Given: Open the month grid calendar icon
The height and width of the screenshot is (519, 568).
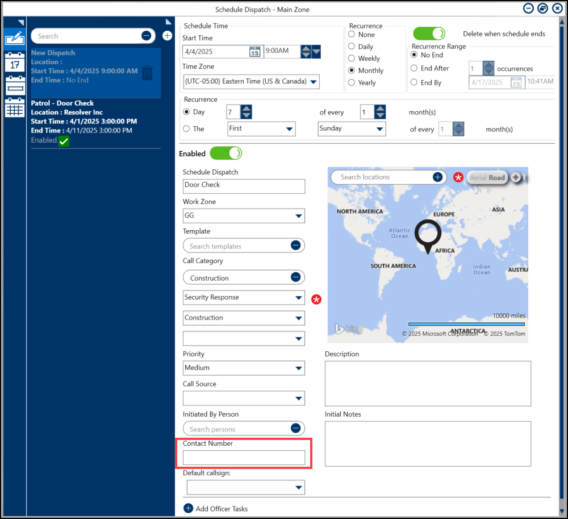Looking at the screenshot, I should pyautogui.click(x=14, y=108).
